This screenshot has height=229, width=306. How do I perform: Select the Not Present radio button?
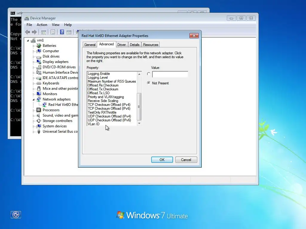click(x=149, y=83)
